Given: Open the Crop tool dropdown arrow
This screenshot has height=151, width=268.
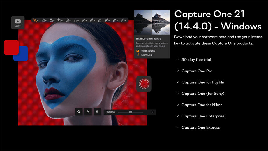Looking at the screenshot, I should click(62, 21).
